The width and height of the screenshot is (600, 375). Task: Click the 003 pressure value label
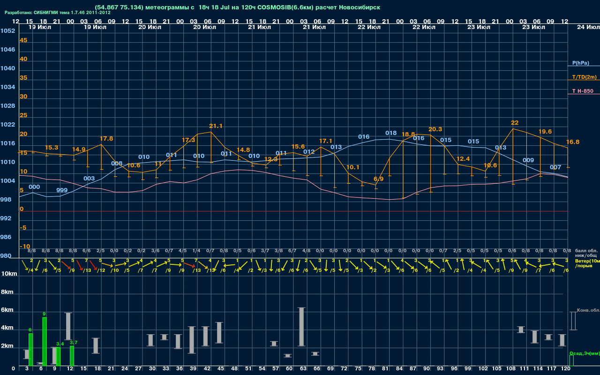pyautogui.click(x=89, y=179)
